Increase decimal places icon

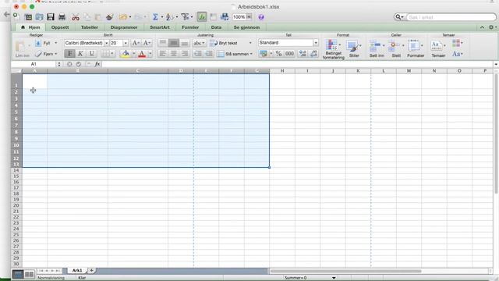coord(303,54)
